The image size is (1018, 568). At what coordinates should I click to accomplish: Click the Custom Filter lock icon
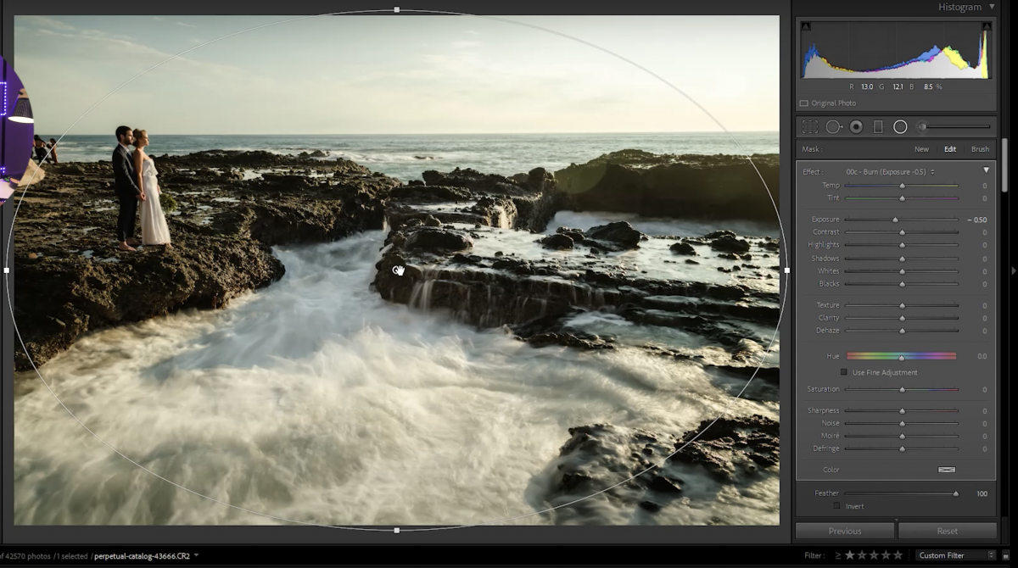(1004, 555)
